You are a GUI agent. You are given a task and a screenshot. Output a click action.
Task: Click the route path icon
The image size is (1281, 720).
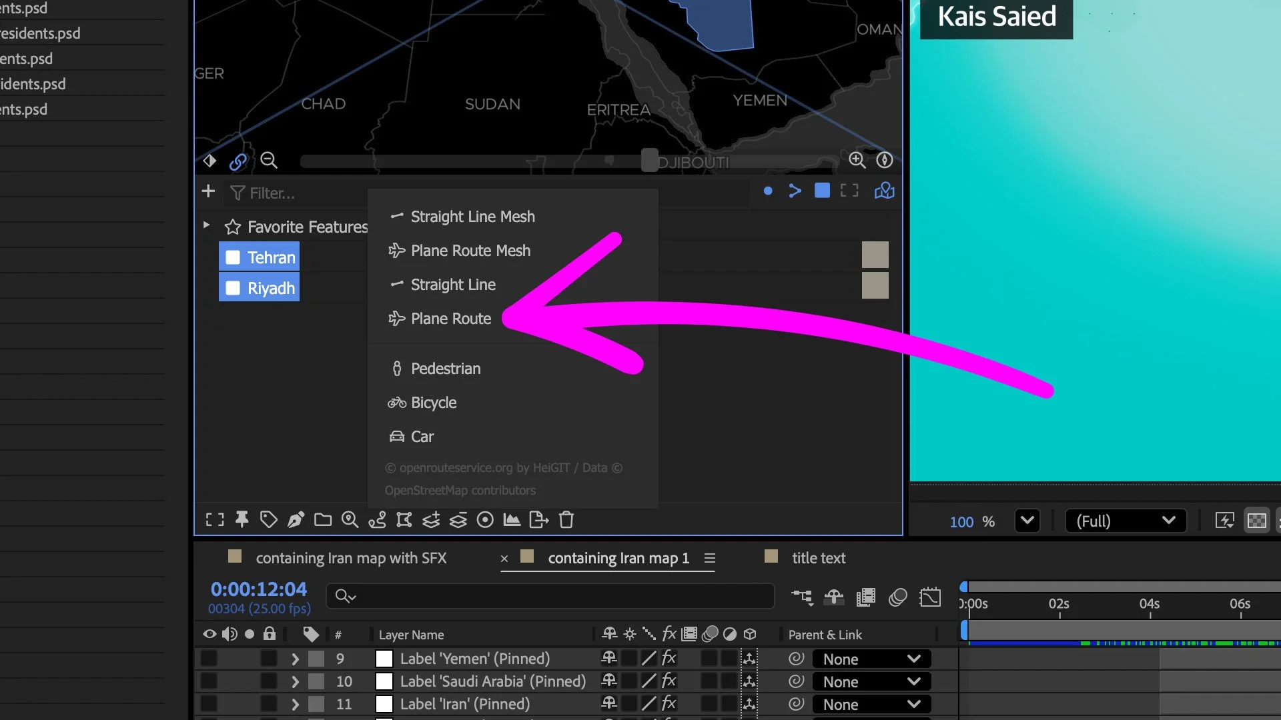(x=377, y=520)
